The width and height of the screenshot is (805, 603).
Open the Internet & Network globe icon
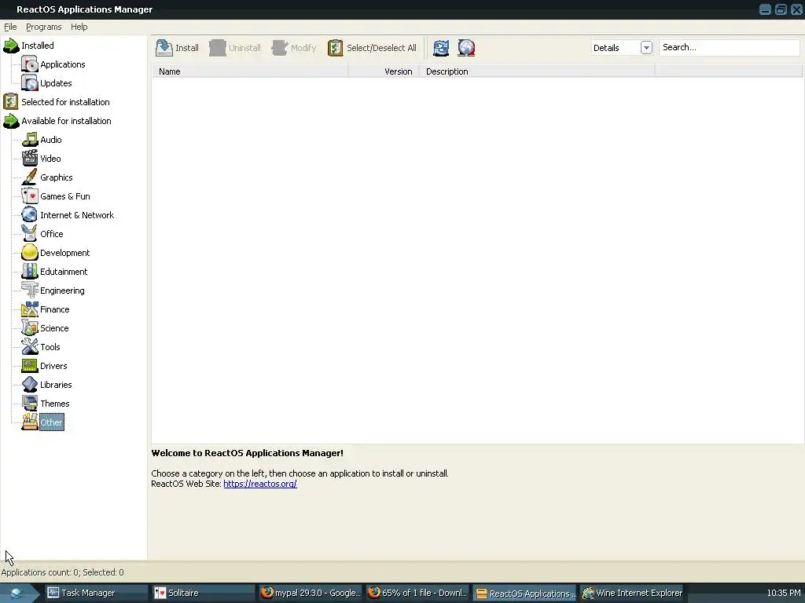[x=30, y=215]
